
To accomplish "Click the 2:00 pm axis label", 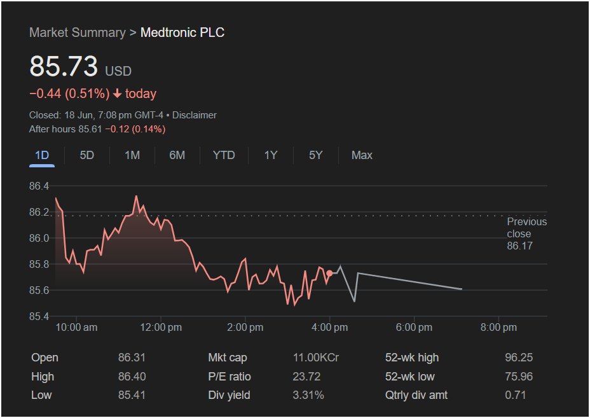I will [245, 327].
